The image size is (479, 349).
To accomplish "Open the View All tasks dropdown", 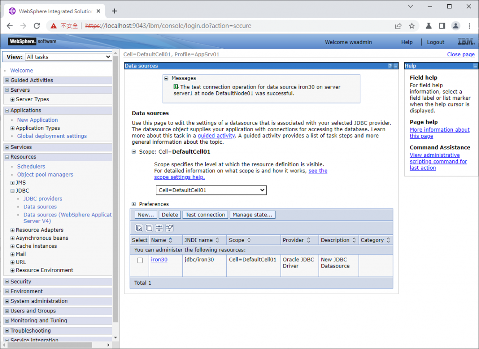I will tap(68, 57).
